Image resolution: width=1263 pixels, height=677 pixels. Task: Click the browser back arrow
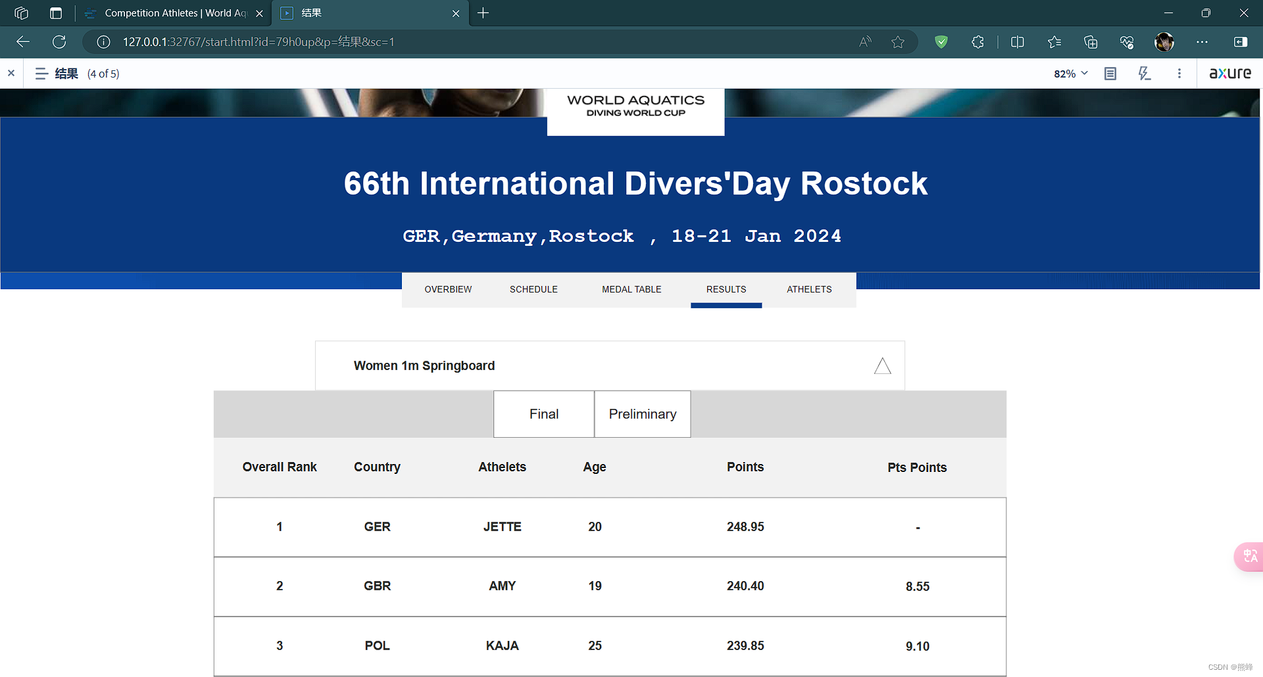point(23,42)
